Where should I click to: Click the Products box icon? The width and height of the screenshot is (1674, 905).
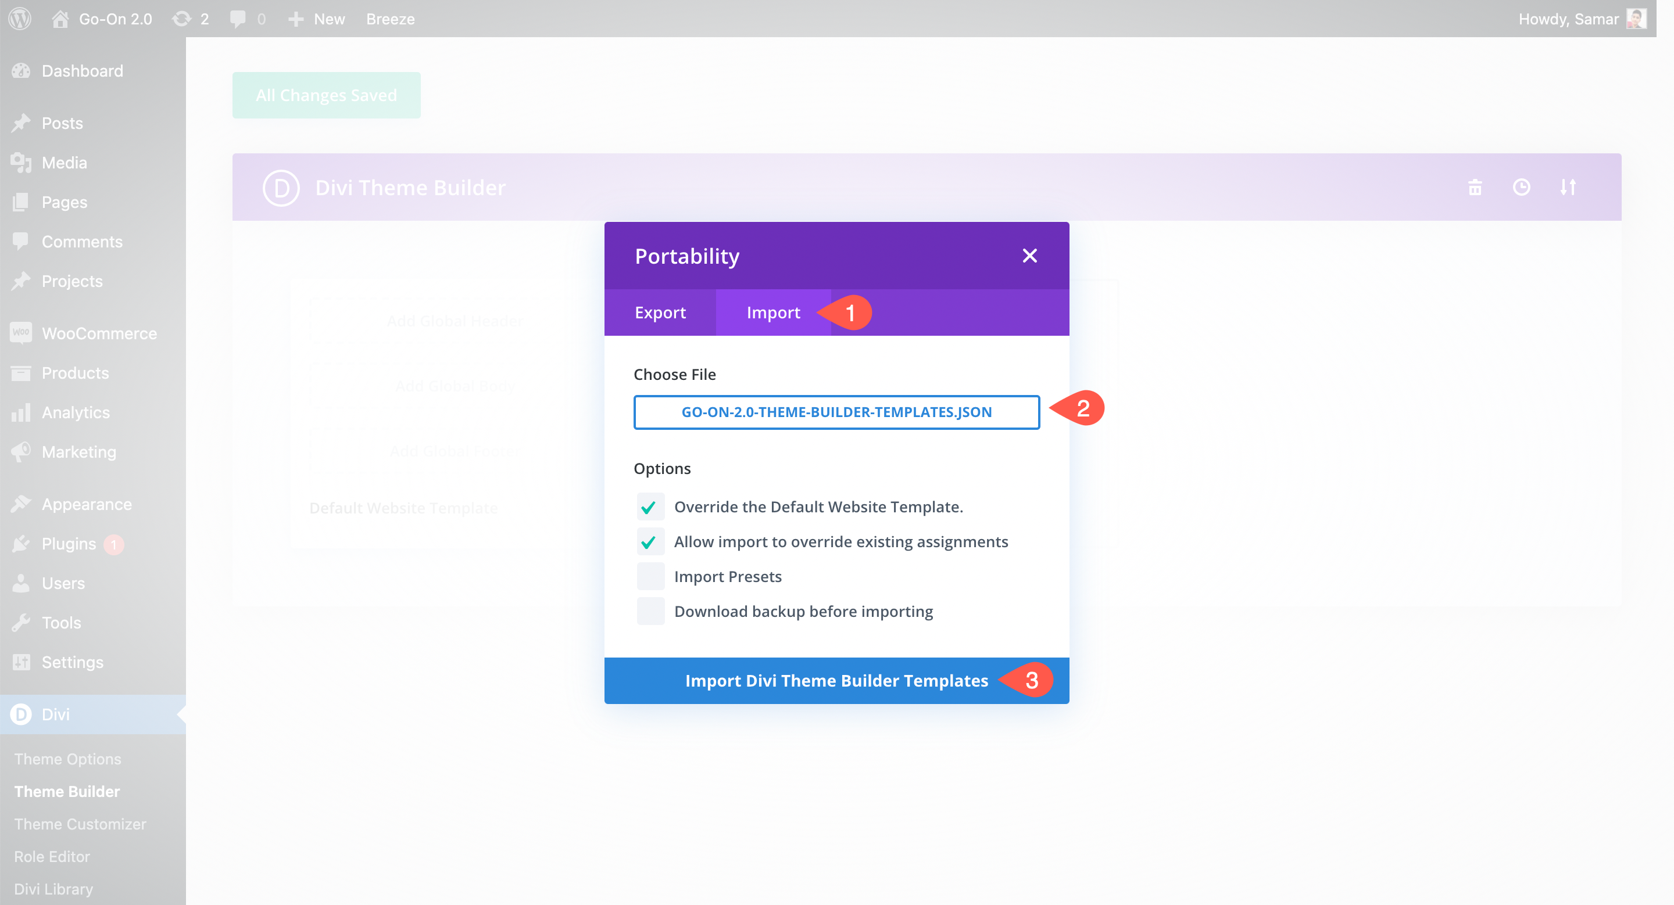coord(21,374)
